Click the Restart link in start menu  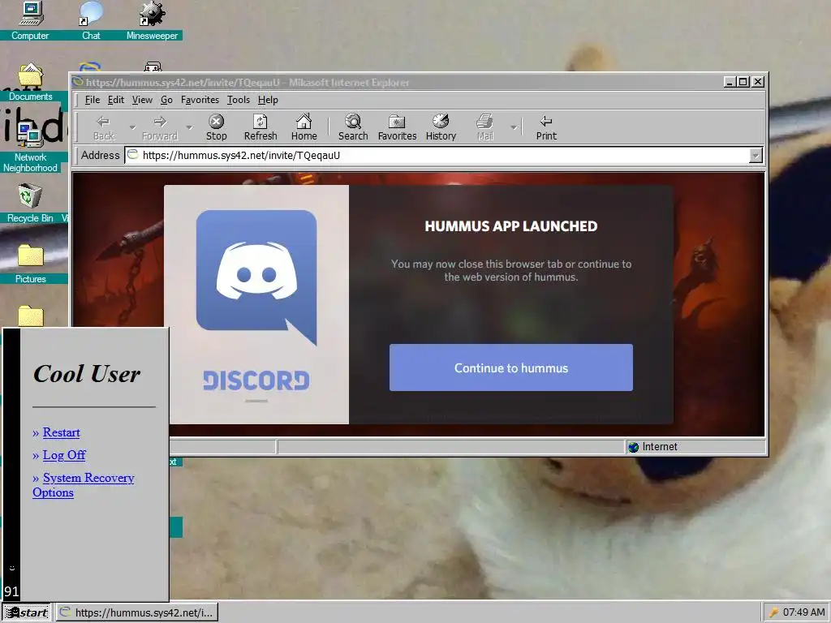(62, 432)
